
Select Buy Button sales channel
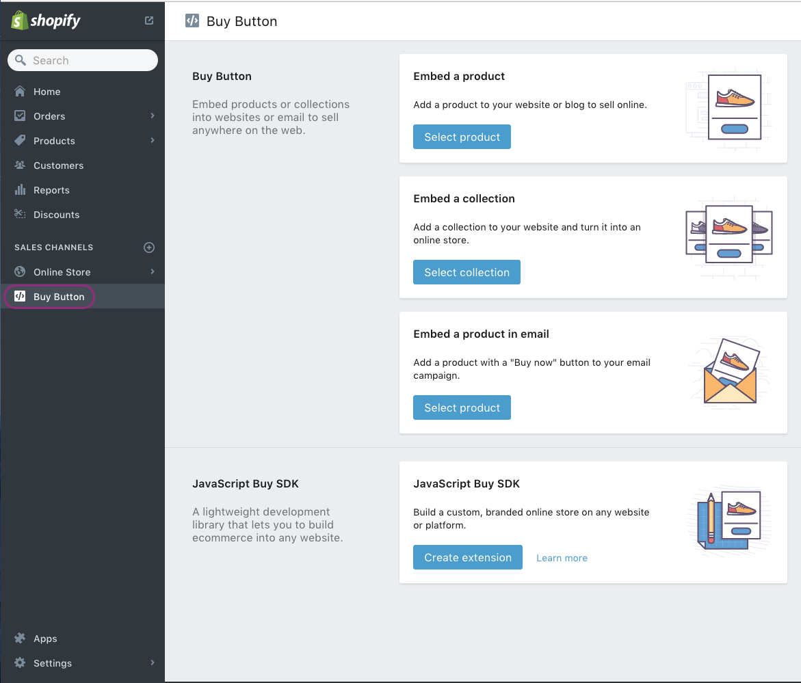(82, 297)
